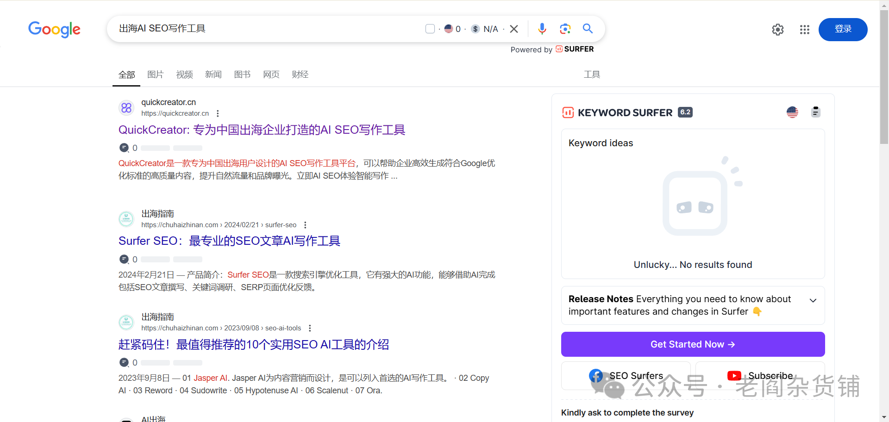Screen dimensions: 889x422
Task: Click the blue magnifier search icon
Action: [588, 29]
